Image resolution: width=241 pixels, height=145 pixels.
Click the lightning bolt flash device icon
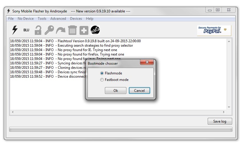[15, 30]
